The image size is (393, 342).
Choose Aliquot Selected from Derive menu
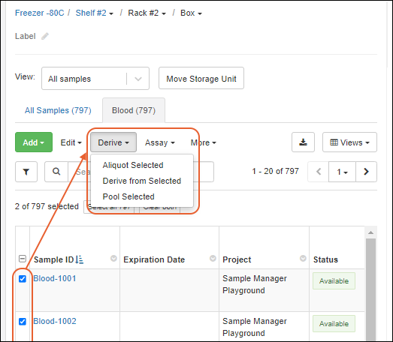[x=133, y=165]
